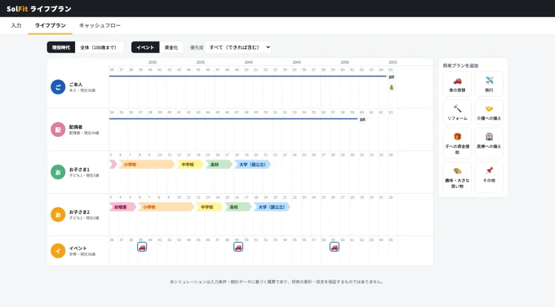The image size is (555, 307).
Task: Select お子さま2 大学（国公立） bar
Action: pyautogui.click(x=272, y=207)
